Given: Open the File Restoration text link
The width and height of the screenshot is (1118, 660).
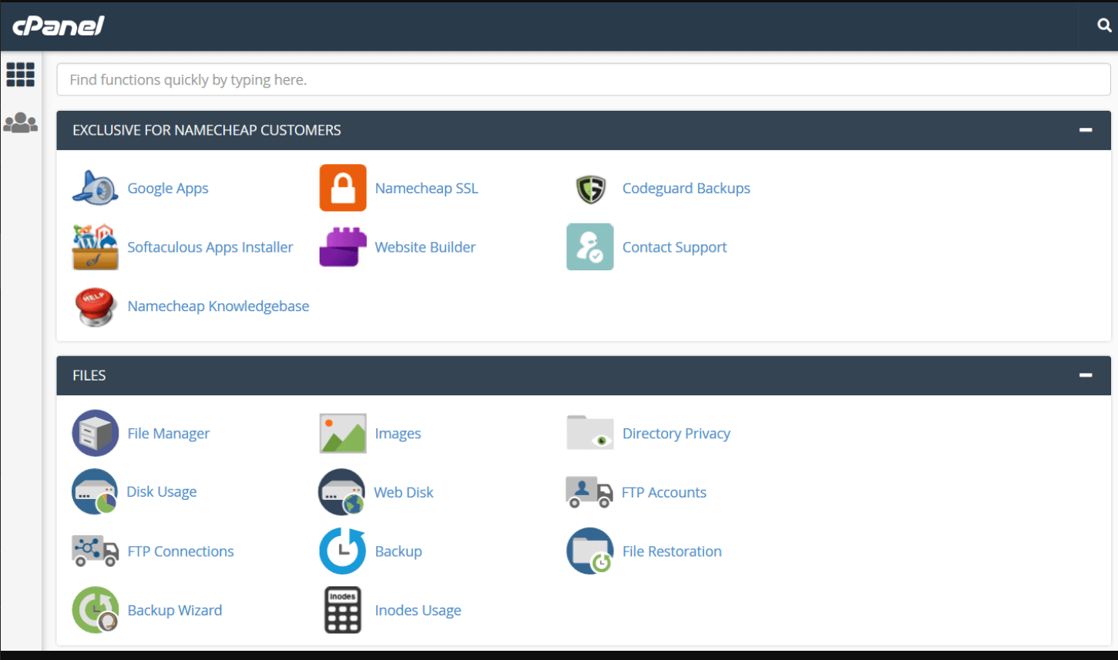Looking at the screenshot, I should click(x=672, y=551).
